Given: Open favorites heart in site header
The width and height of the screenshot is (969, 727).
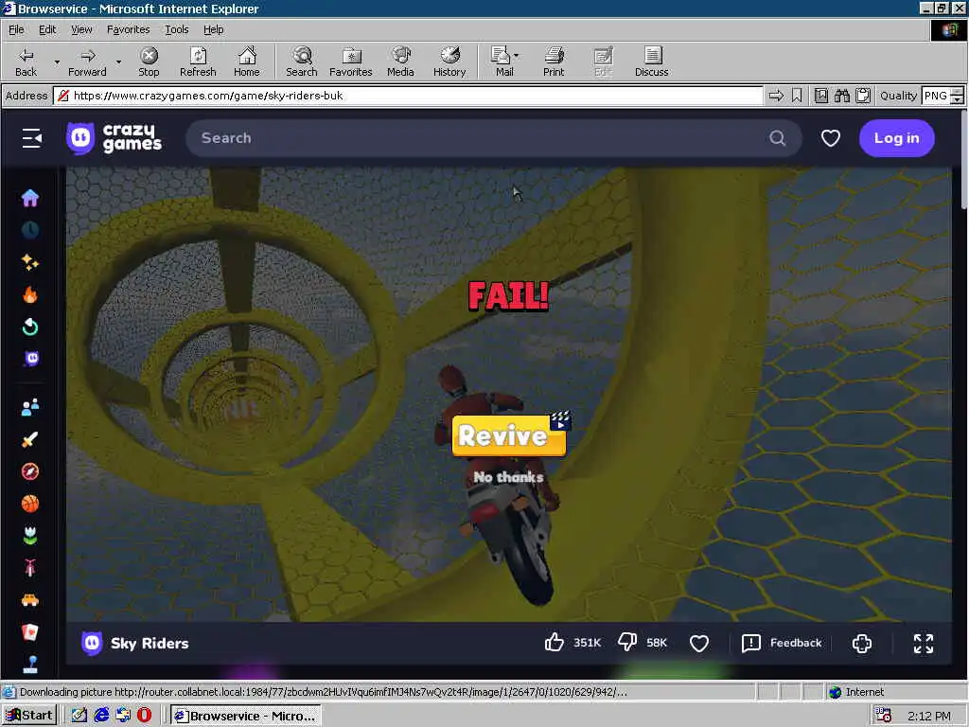Looking at the screenshot, I should [x=830, y=138].
